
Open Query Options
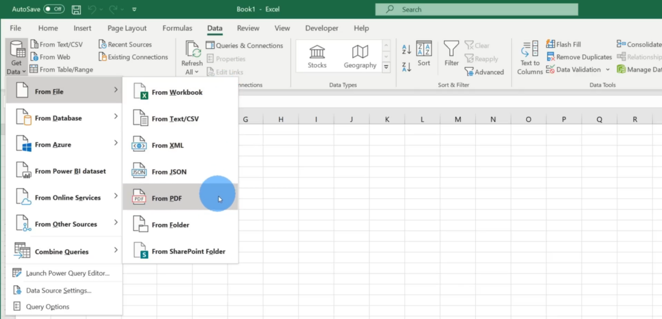[x=64, y=307]
